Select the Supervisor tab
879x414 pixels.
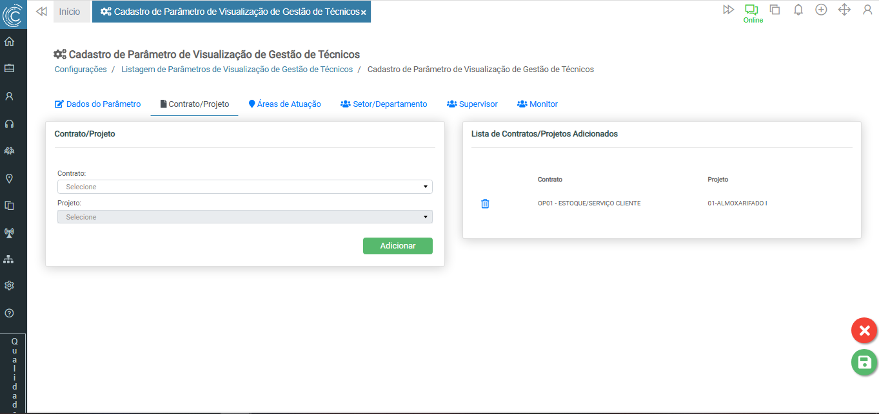click(x=472, y=104)
